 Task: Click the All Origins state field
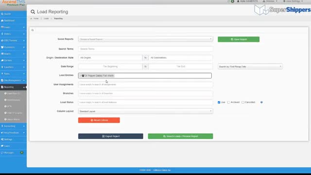coord(110,58)
